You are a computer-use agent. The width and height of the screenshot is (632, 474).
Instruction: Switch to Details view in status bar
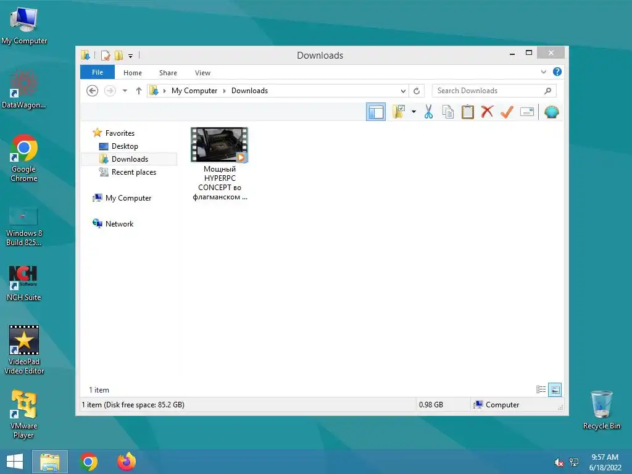coord(541,389)
